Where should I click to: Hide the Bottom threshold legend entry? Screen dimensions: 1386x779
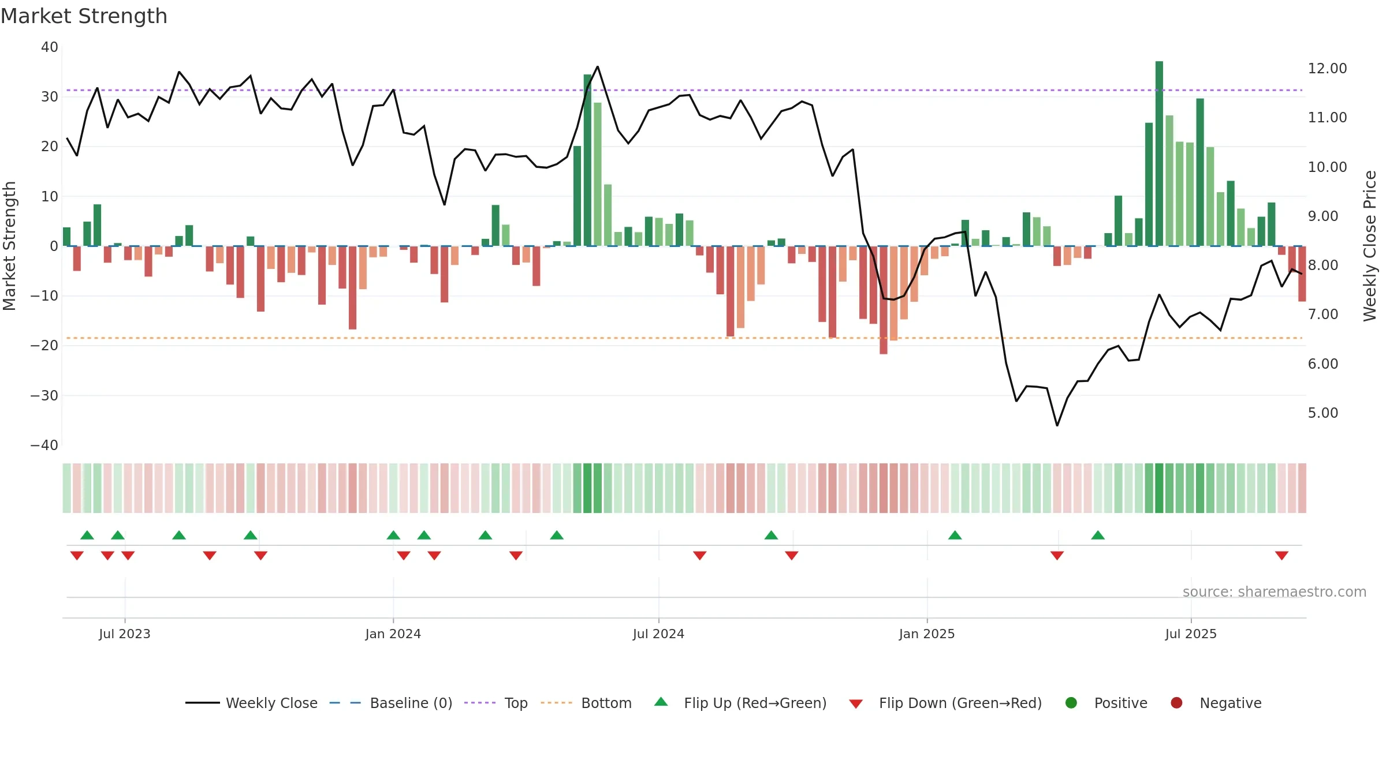pyautogui.click(x=586, y=703)
